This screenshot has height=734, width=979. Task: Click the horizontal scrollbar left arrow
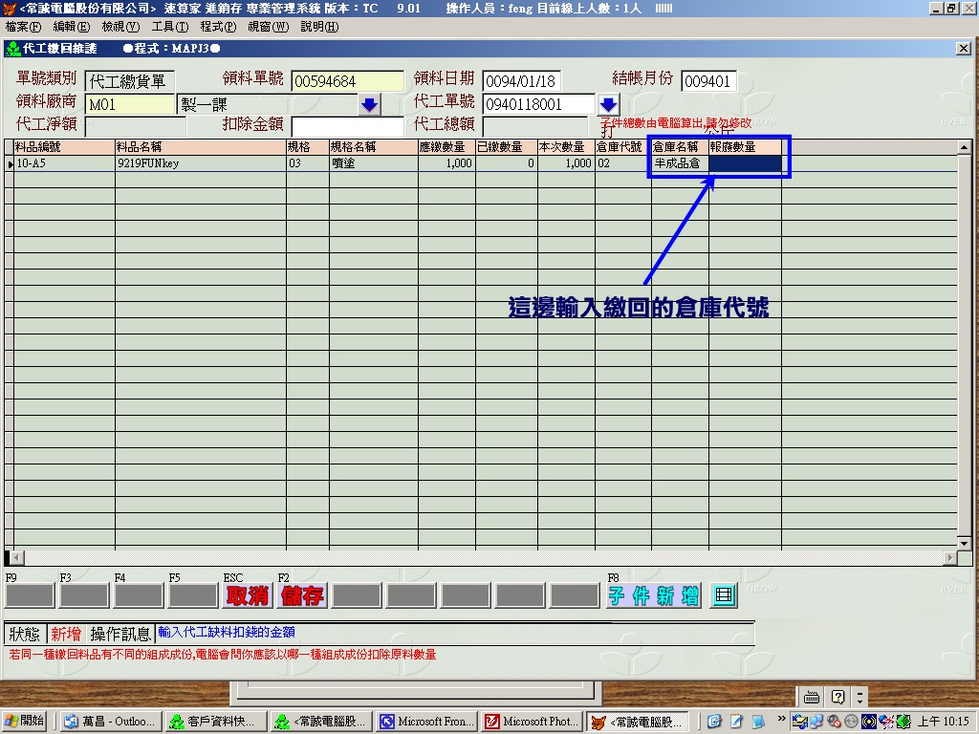coord(12,557)
